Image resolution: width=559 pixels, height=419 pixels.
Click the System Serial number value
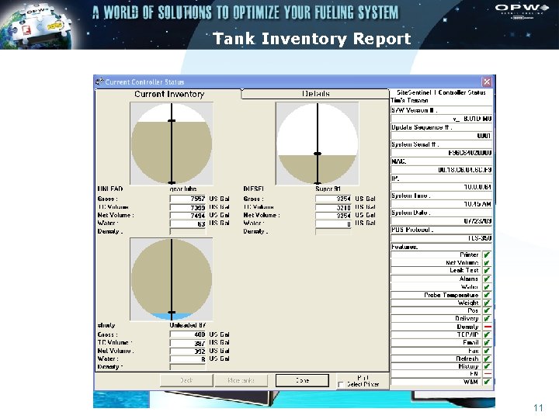[441, 153]
